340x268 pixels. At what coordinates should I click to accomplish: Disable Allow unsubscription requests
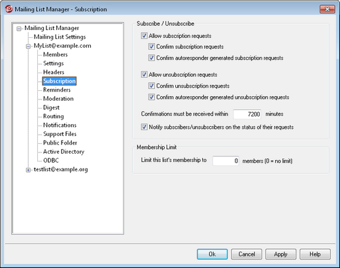144,75
